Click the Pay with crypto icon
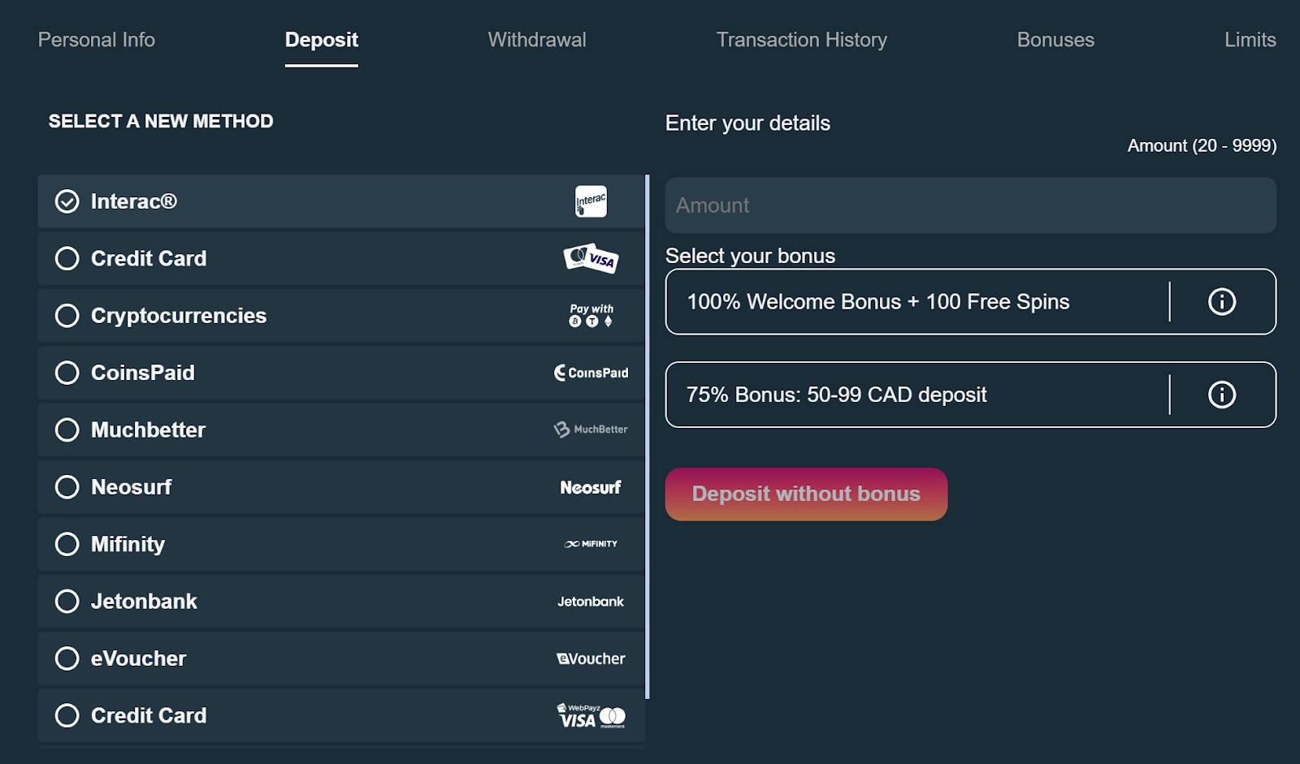The image size is (1300, 764). click(x=591, y=316)
